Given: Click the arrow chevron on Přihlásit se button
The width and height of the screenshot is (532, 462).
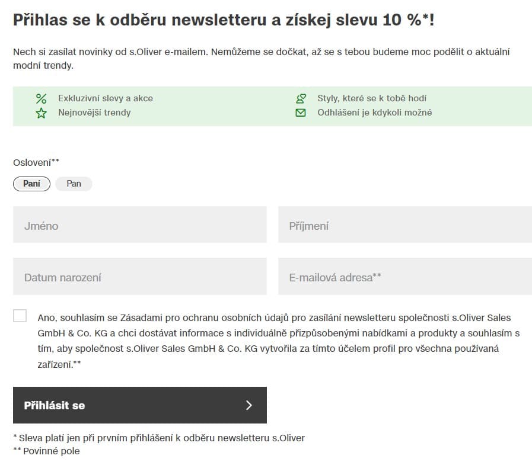Looking at the screenshot, I should (249, 405).
